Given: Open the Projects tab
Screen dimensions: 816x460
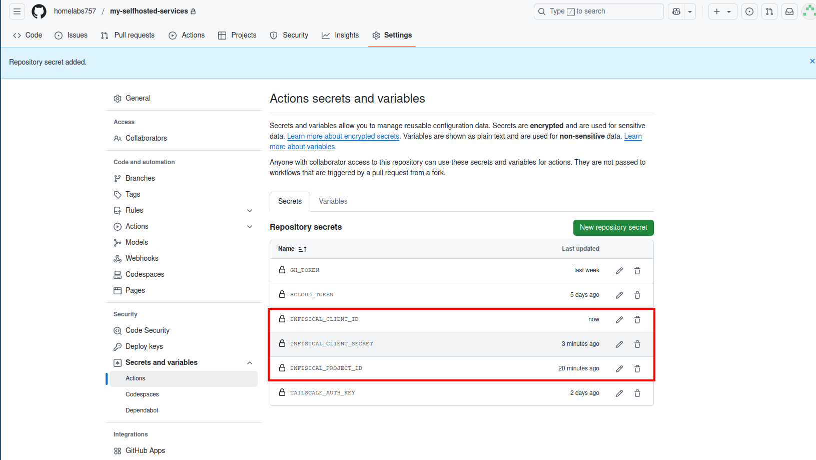Looking at the screenshot, I should 237,35.
